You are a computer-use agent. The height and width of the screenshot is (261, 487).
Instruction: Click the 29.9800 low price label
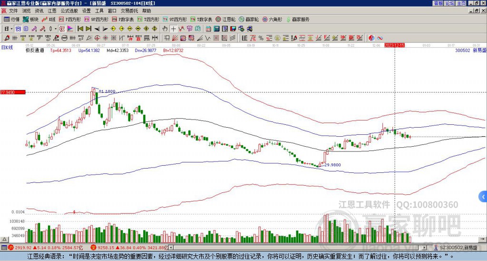coord(332,165)
